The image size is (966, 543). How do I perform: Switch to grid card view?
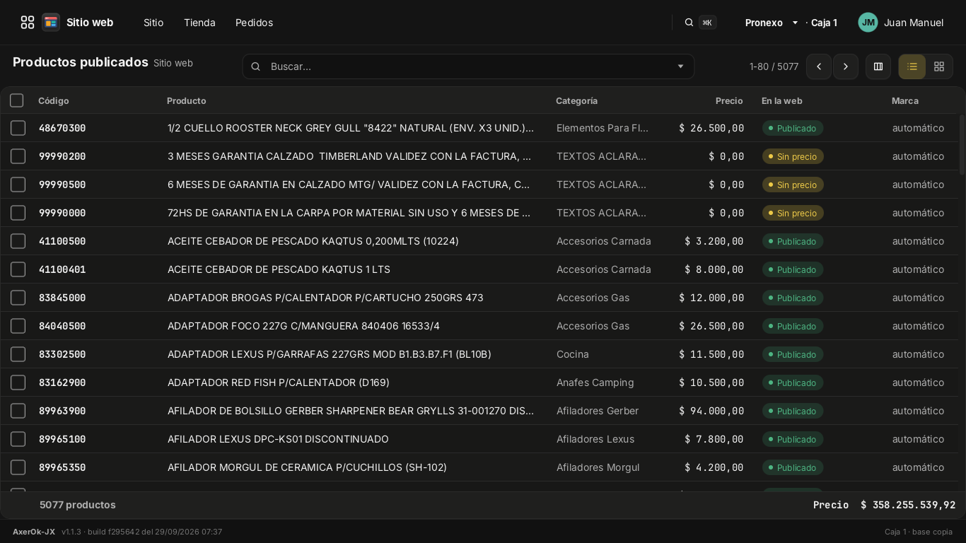click(x=939, y=66)
